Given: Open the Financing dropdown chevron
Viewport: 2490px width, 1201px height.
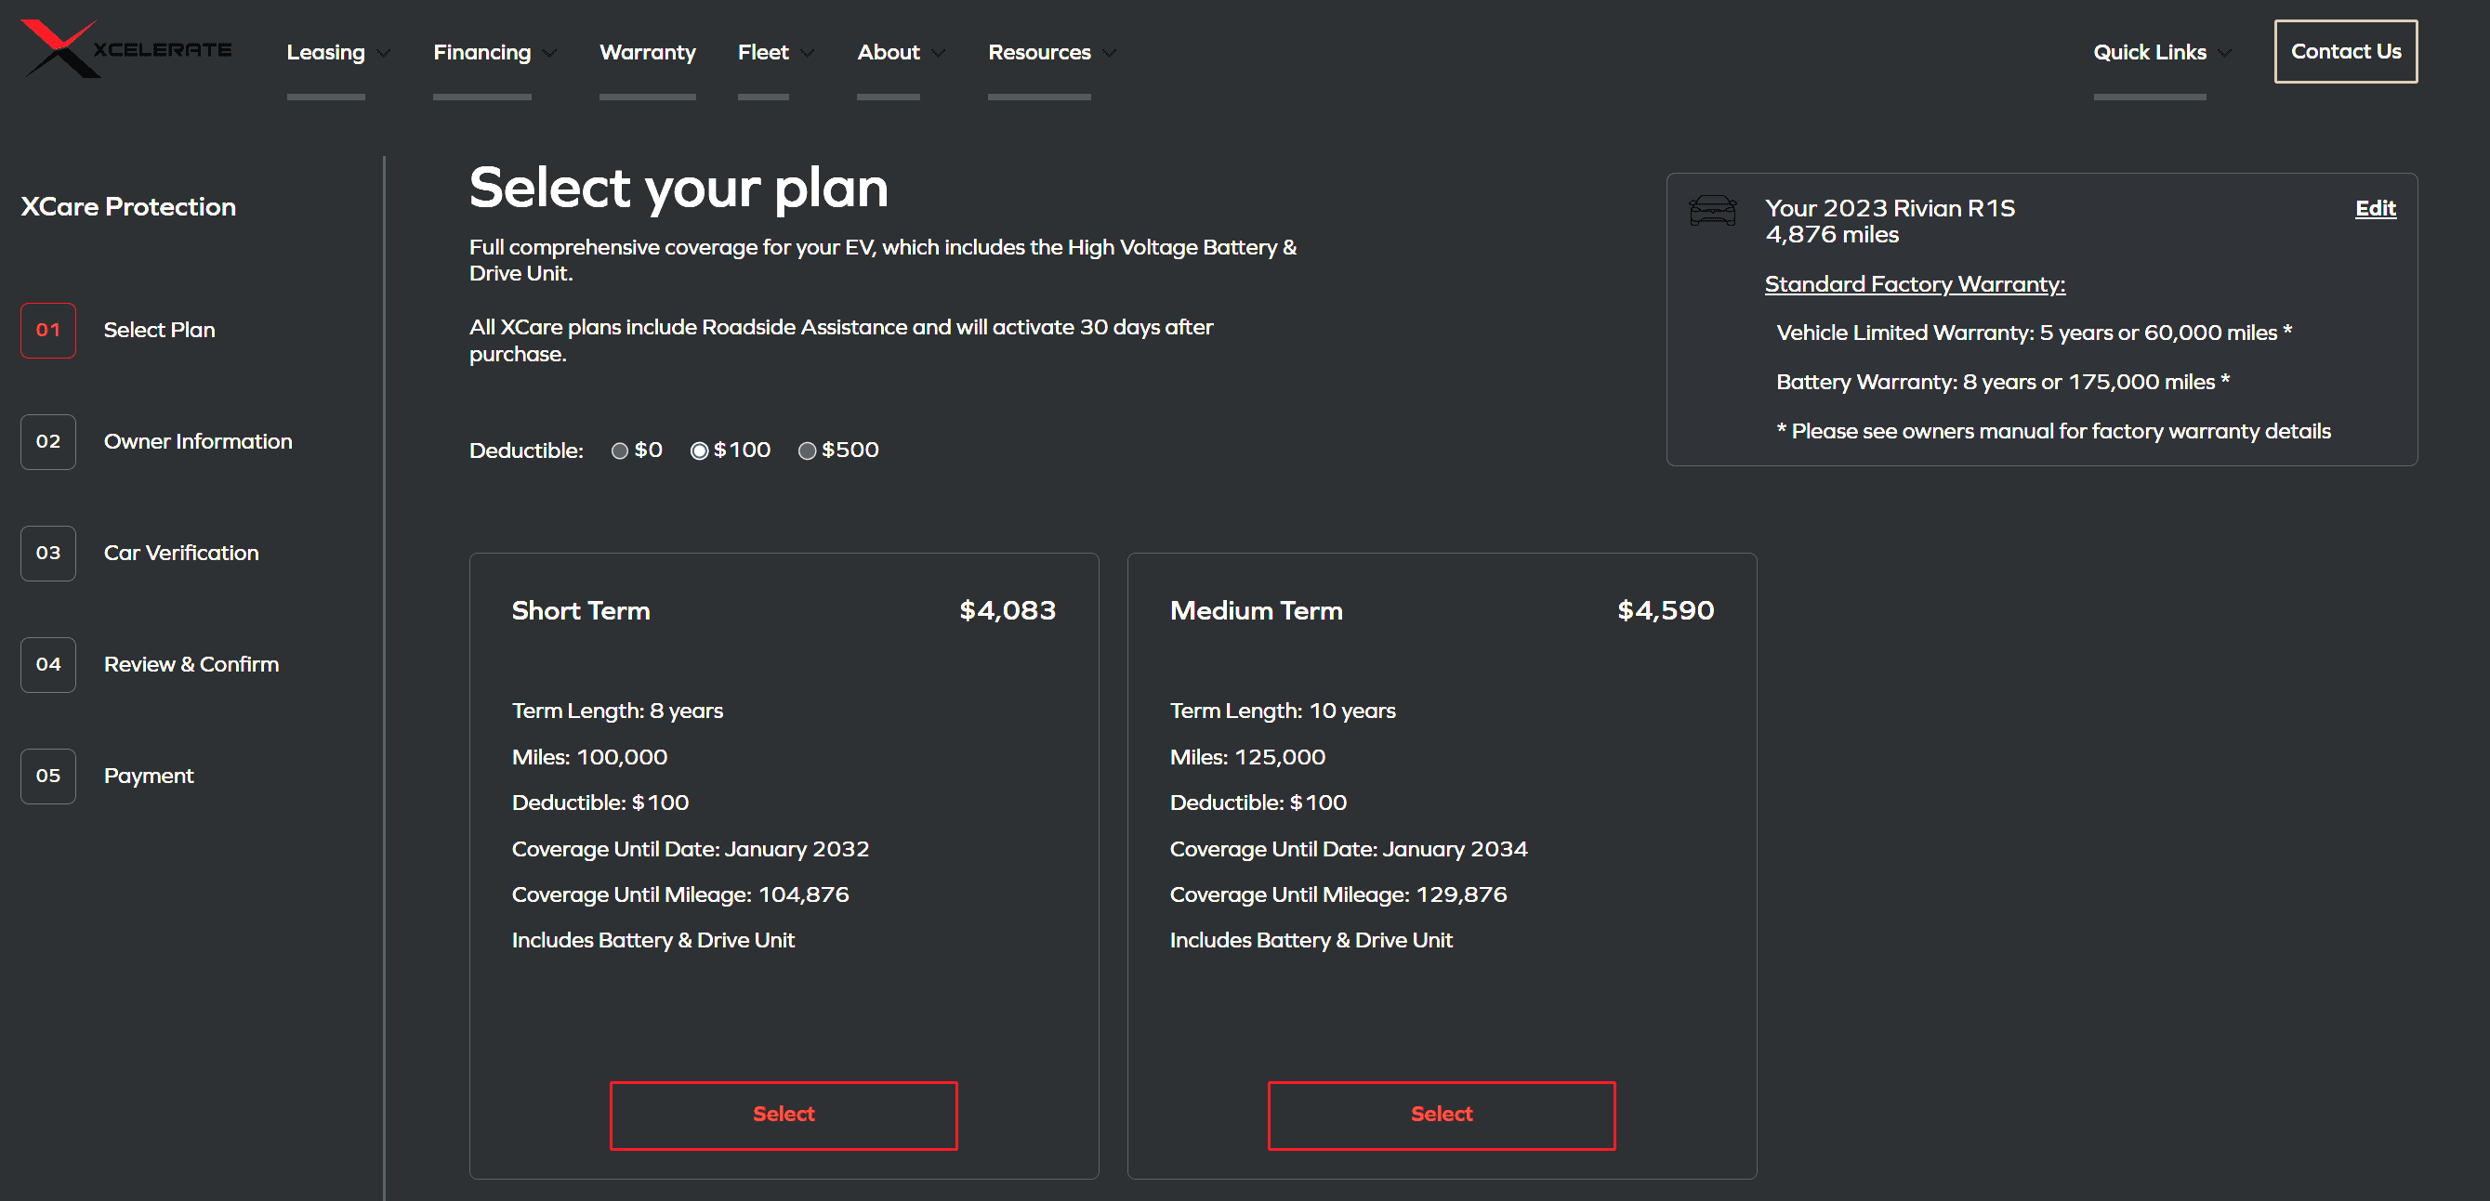Looking at the screenshot, I should pos(550,53).
